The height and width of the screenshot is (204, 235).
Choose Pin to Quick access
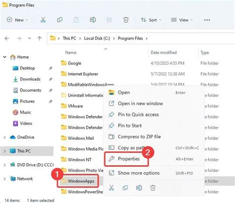pos(138,114)
